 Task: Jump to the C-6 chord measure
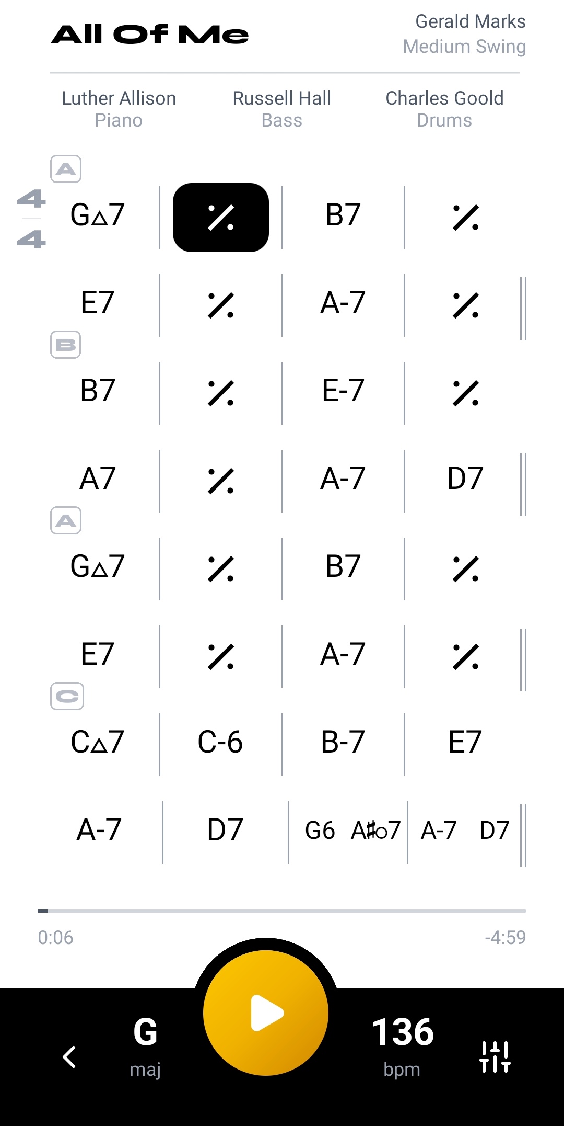[x=220, y=742]
